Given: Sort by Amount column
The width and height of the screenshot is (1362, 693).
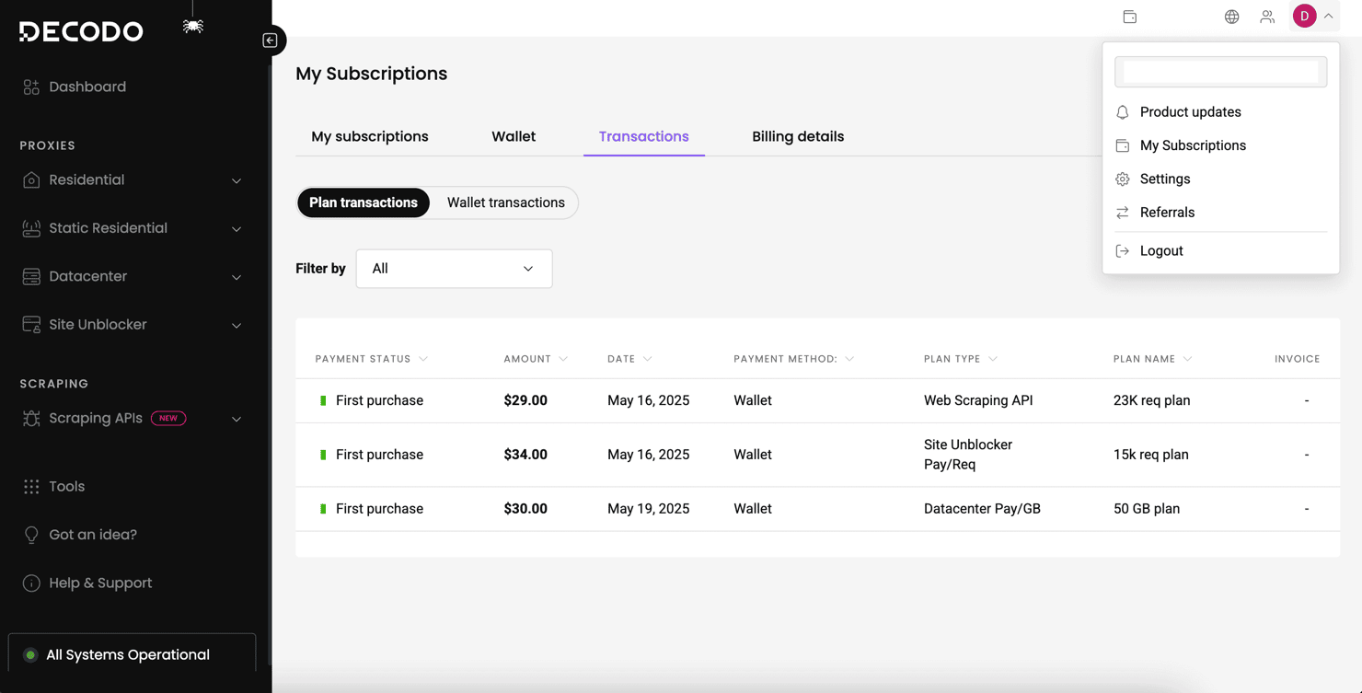Looking at the screenshot, I should tap(536, 359).
